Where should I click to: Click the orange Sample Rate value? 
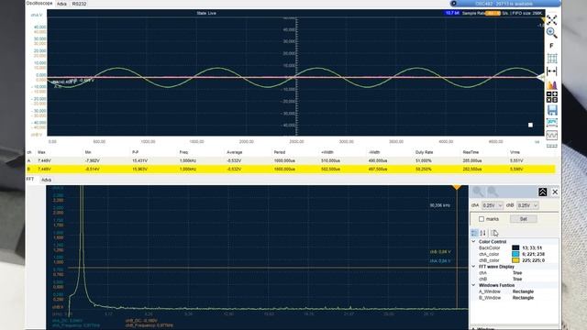click(x=493, y=13)
